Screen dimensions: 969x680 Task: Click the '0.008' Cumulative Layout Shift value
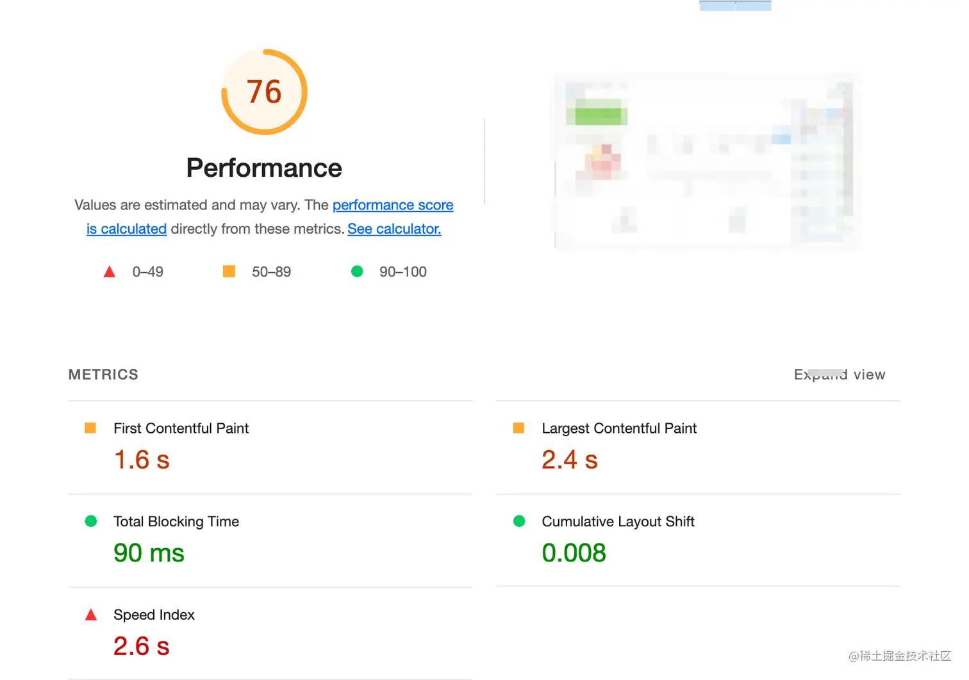click(x=574, y=553)
